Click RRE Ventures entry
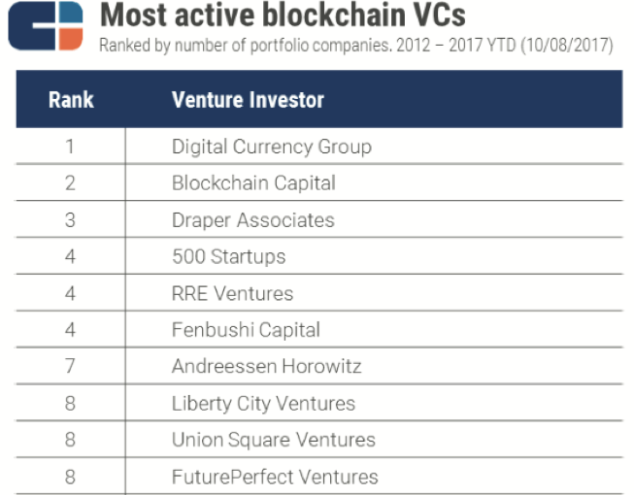The image size is (634, 495). pos(232,293)
